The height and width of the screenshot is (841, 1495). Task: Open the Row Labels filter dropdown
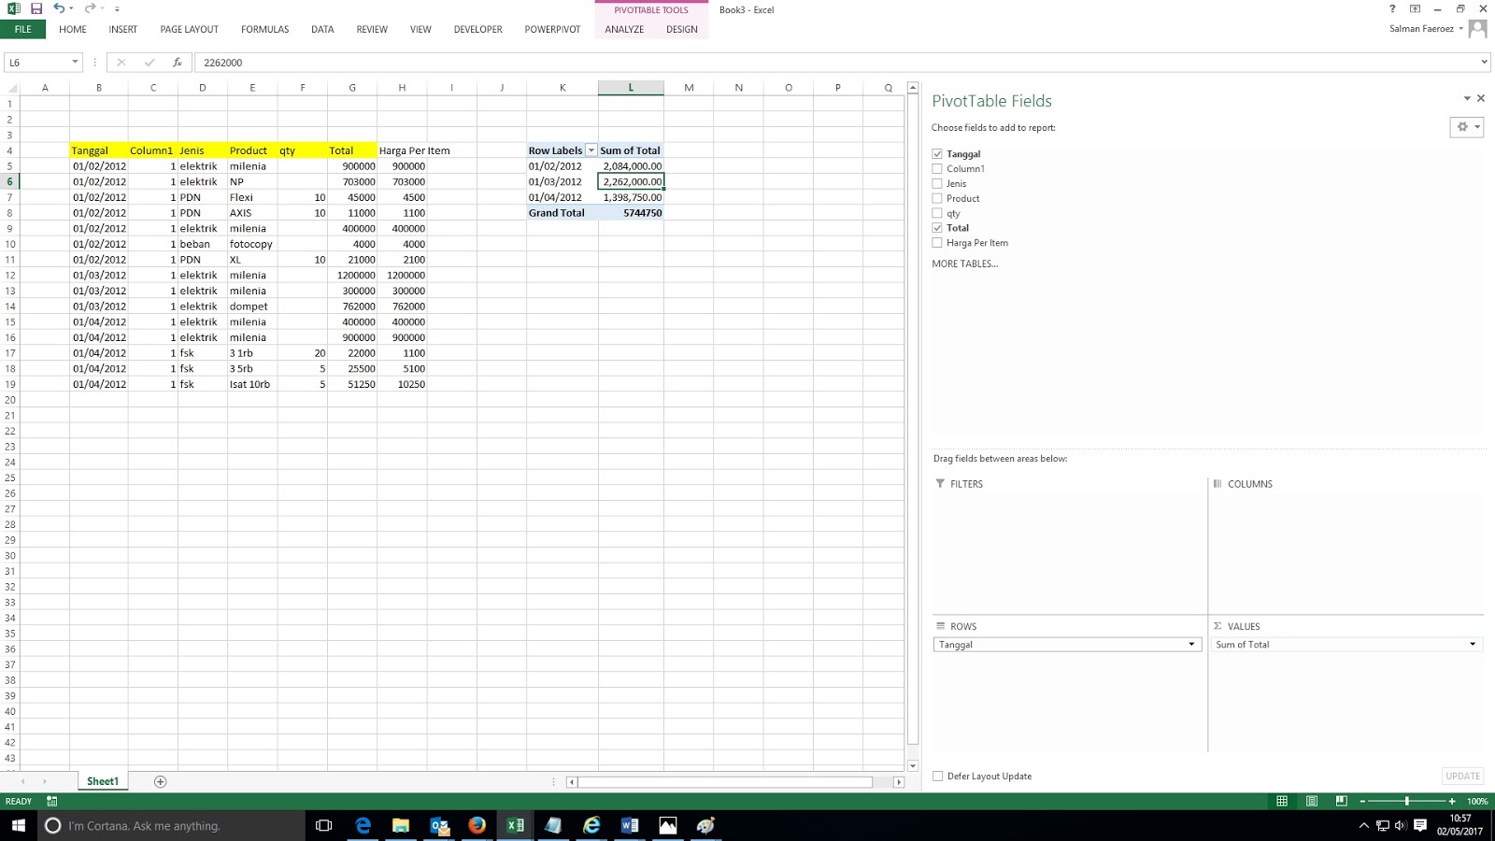point(591,150)
